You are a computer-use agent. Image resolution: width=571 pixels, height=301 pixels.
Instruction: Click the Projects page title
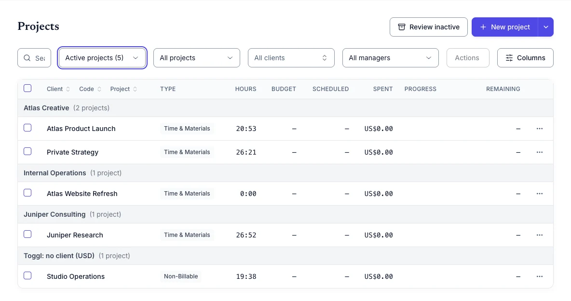[x=38, y=26]
